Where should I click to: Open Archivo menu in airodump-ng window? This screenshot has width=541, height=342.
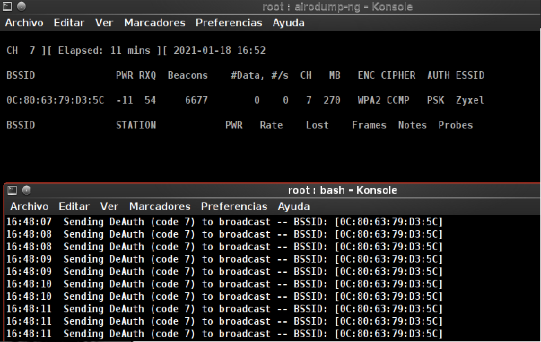pos(24,23)
